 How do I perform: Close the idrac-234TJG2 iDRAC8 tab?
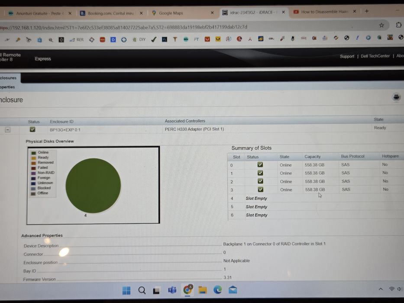coord(283,12)
